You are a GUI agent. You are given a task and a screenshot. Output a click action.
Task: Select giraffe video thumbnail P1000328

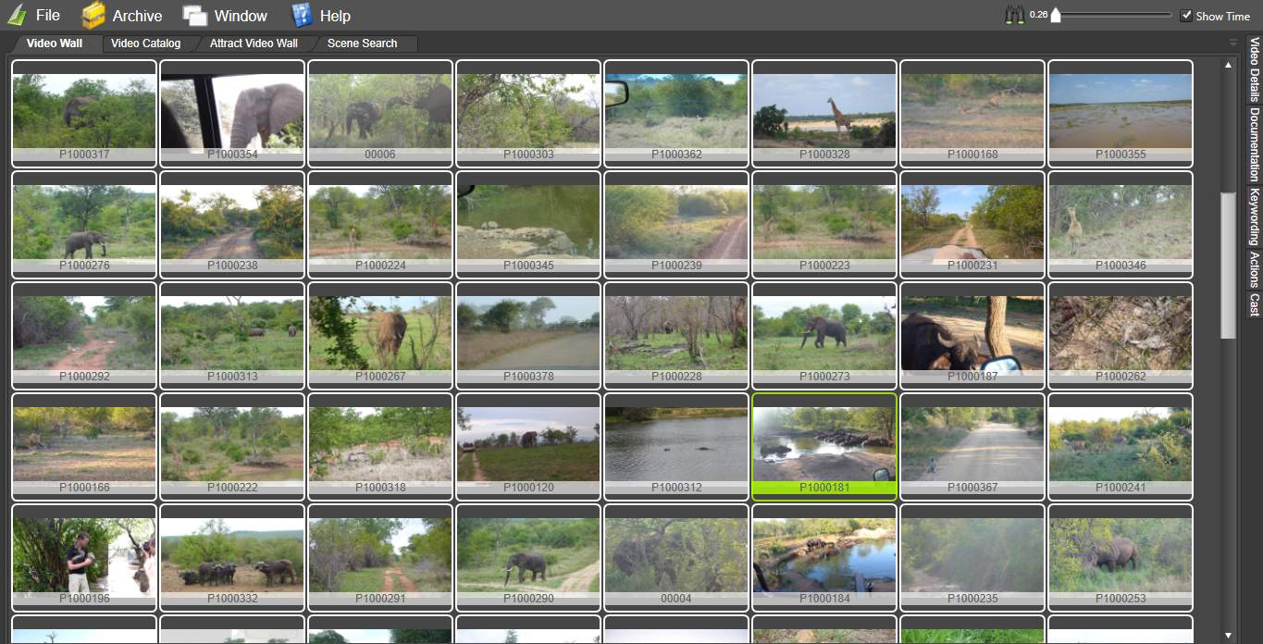pos(824,114)
